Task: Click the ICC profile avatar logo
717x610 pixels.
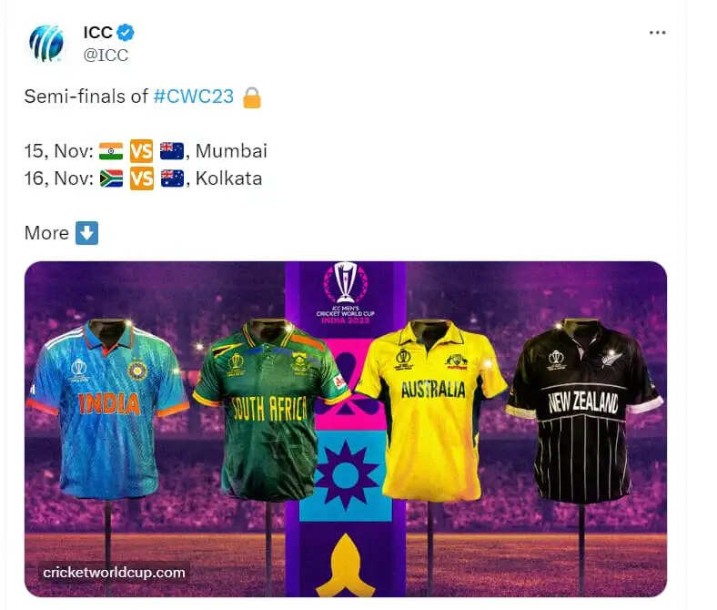Action: [x=46, y=43]
